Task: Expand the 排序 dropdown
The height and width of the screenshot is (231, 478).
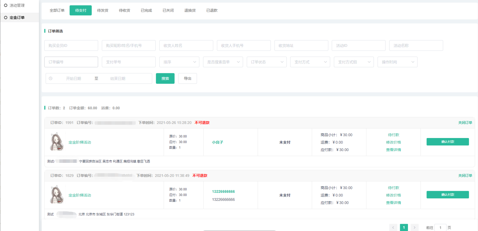Action: tap(179, 62)
